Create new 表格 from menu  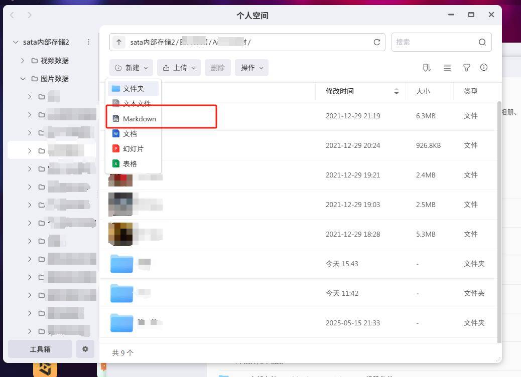pos(133,163)
